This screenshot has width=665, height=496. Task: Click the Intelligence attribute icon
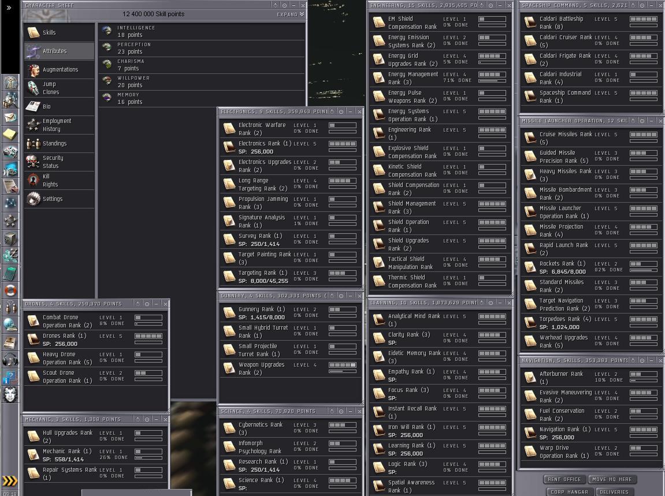[x=107, y=31]
